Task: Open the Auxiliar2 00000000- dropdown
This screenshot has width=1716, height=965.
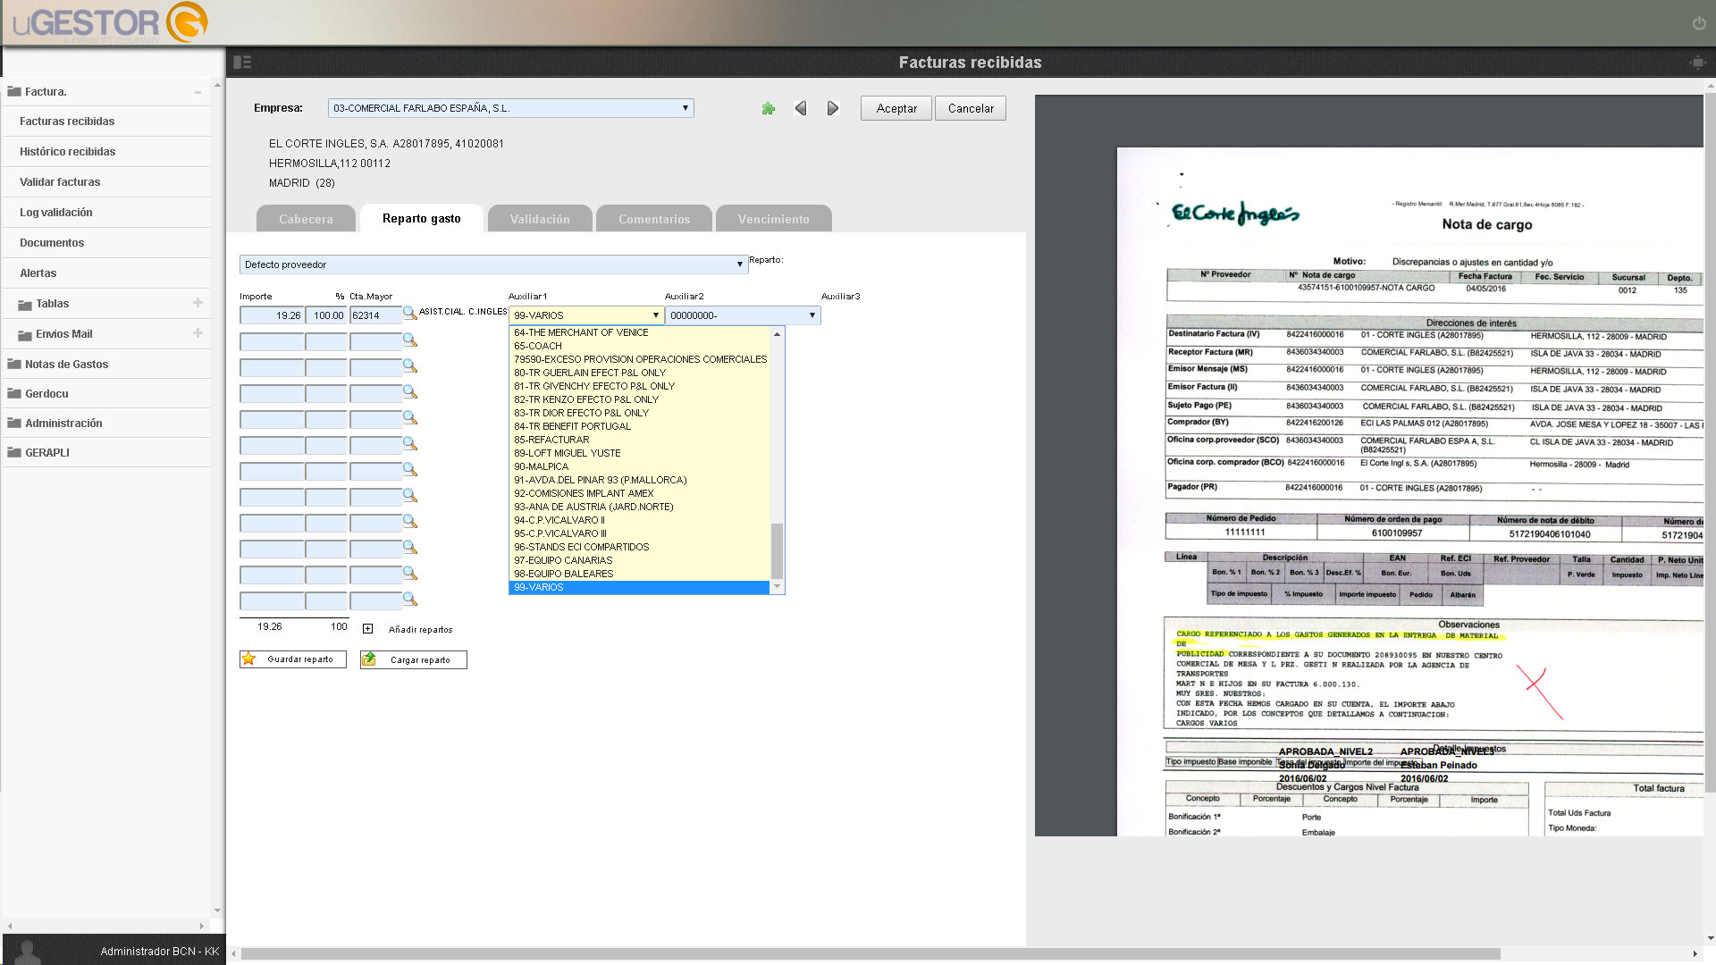Action: point(743,315)
